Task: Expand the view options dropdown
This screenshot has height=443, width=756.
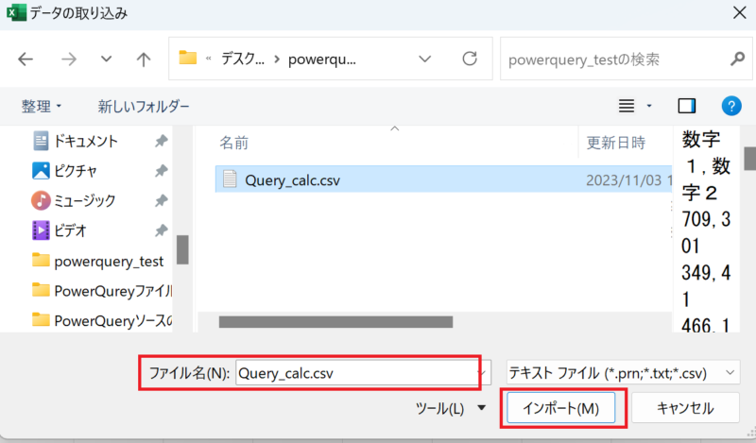Action: pos(649,105)
